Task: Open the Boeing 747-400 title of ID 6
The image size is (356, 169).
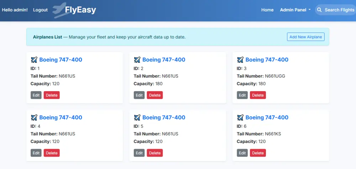Action: coord(267,117)
